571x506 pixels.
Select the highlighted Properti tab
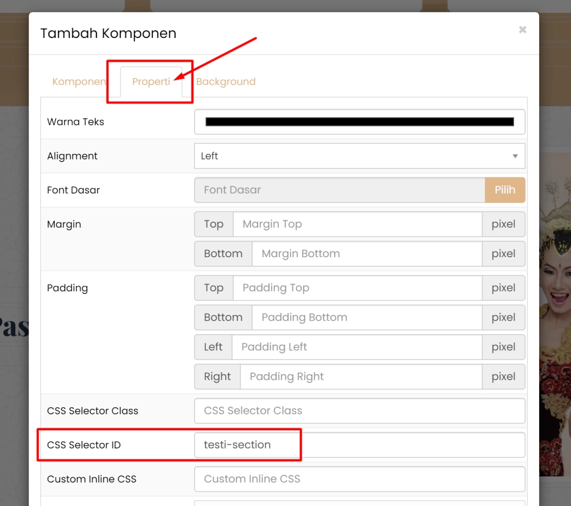[151, 81]
